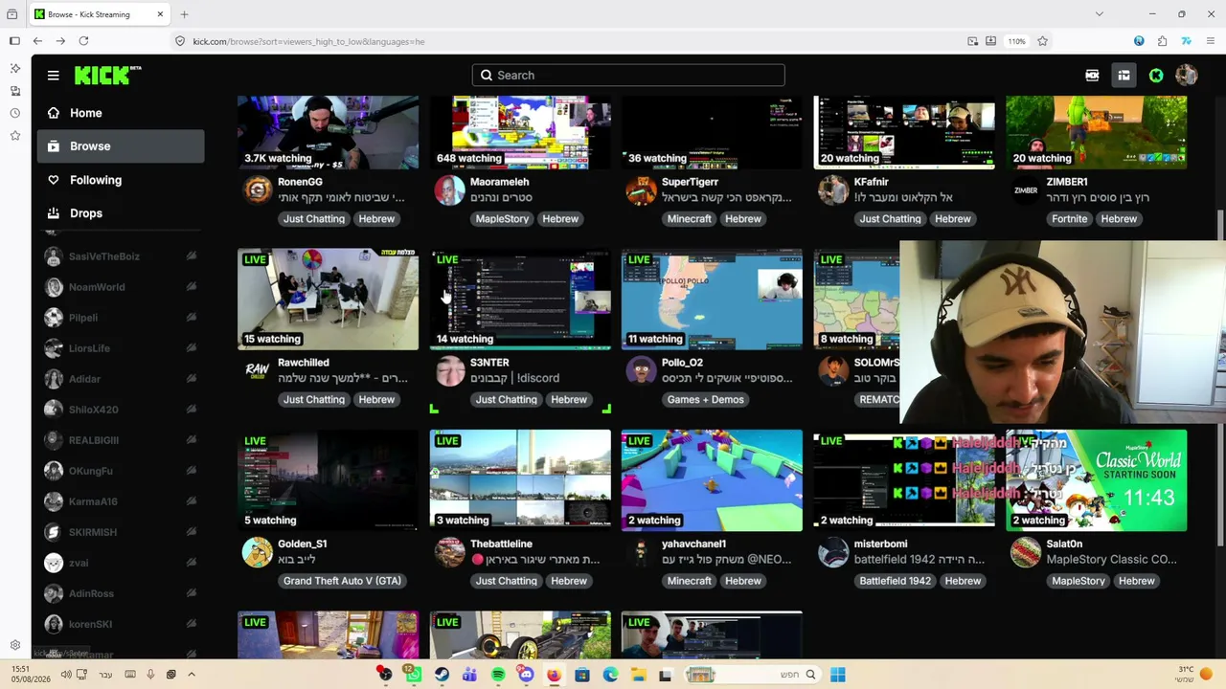Click the Kick logo
Image resolution: width=1226 pixels, height=689 pixels.
(x=107, y=76)
